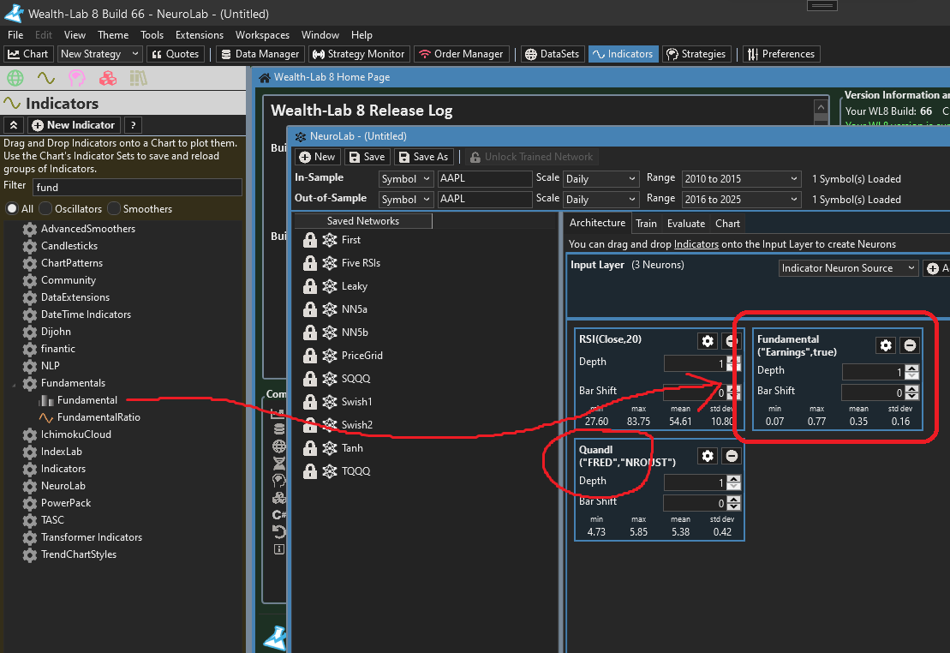Click the lock icon beside the First network

tap(309, 240)
